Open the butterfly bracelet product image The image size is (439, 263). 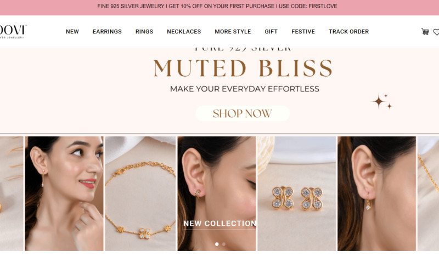(140, 193)
